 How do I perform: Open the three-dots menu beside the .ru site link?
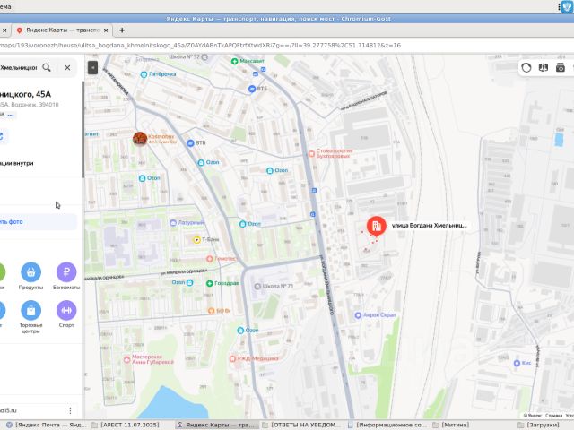pos(70,410)
